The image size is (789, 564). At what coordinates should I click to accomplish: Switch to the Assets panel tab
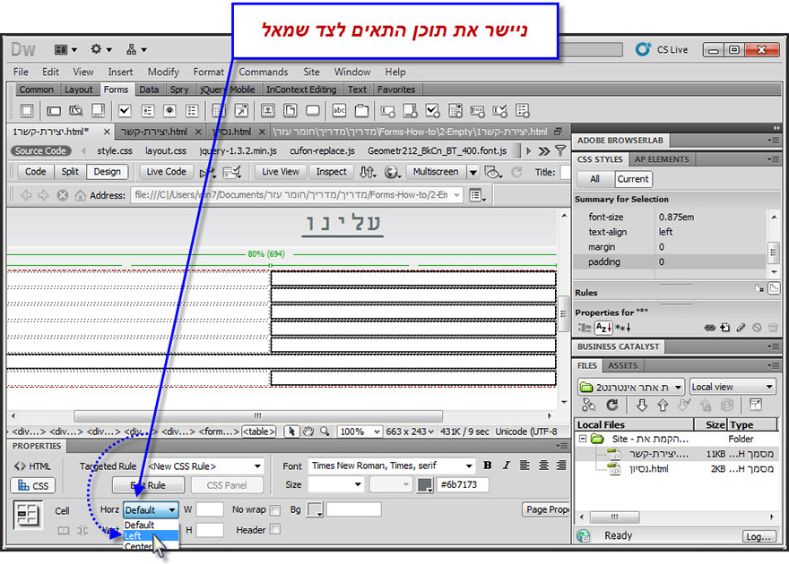coord(622,365)
